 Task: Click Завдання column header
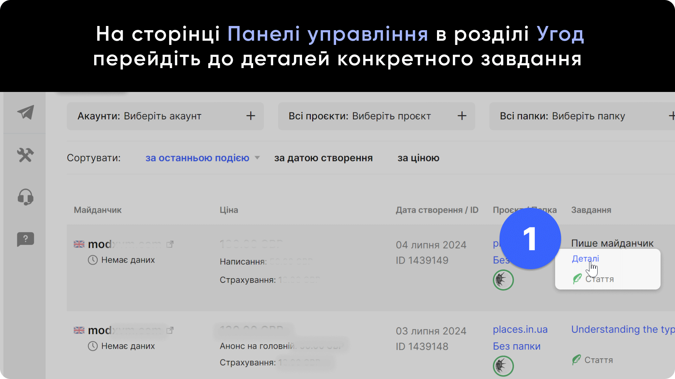[x=591, y=210]
